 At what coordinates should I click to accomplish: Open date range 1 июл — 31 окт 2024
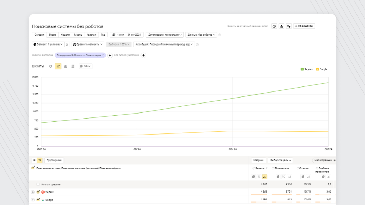click(x=127, y=35)
